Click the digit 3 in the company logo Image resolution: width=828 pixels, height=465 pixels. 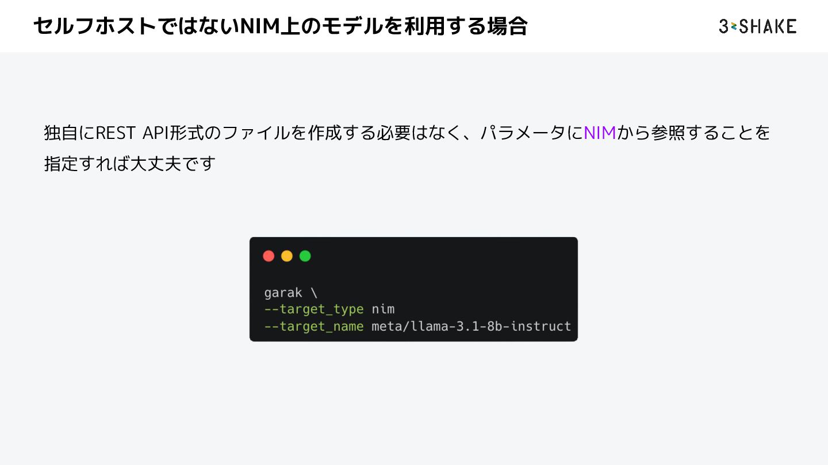[723, 26]
